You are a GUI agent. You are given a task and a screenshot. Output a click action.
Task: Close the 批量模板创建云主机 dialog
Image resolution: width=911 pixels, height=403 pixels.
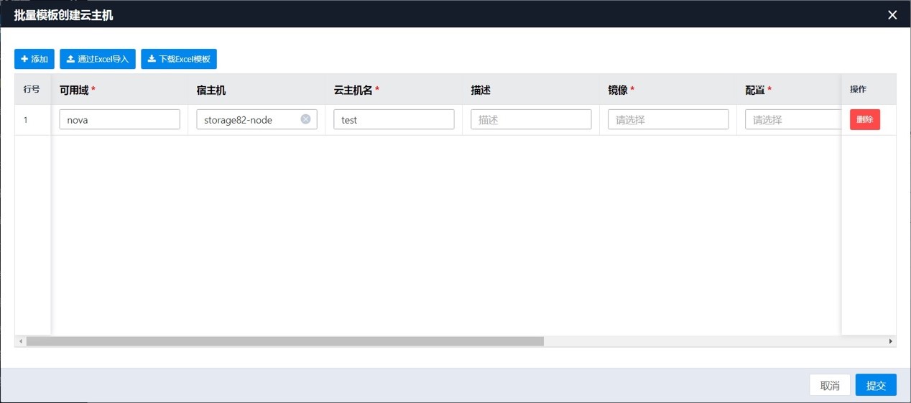click(x=892, y=15)
